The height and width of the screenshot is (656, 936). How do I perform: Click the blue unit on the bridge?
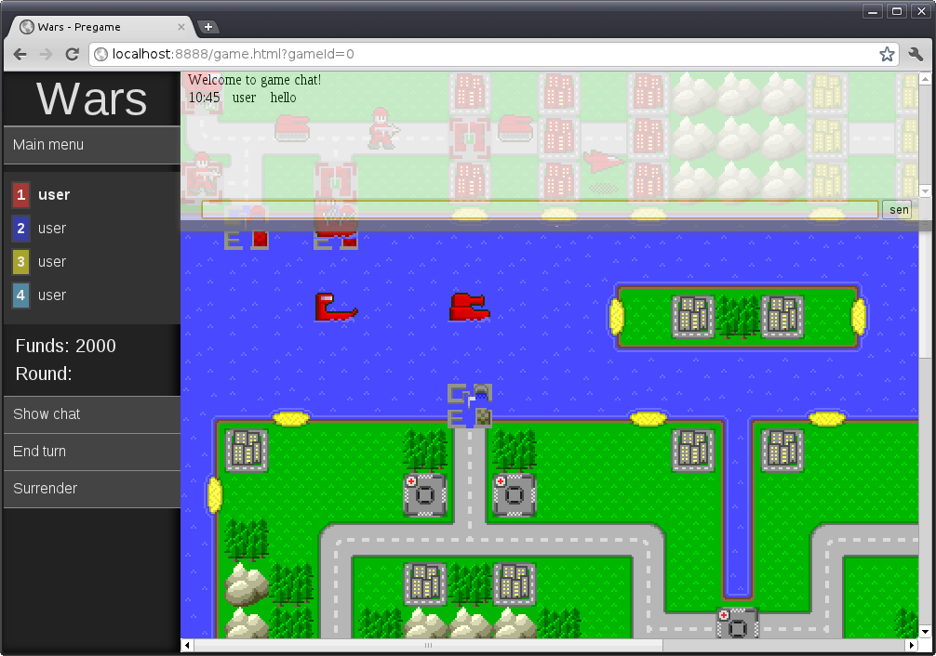click(x=470, y=406)
